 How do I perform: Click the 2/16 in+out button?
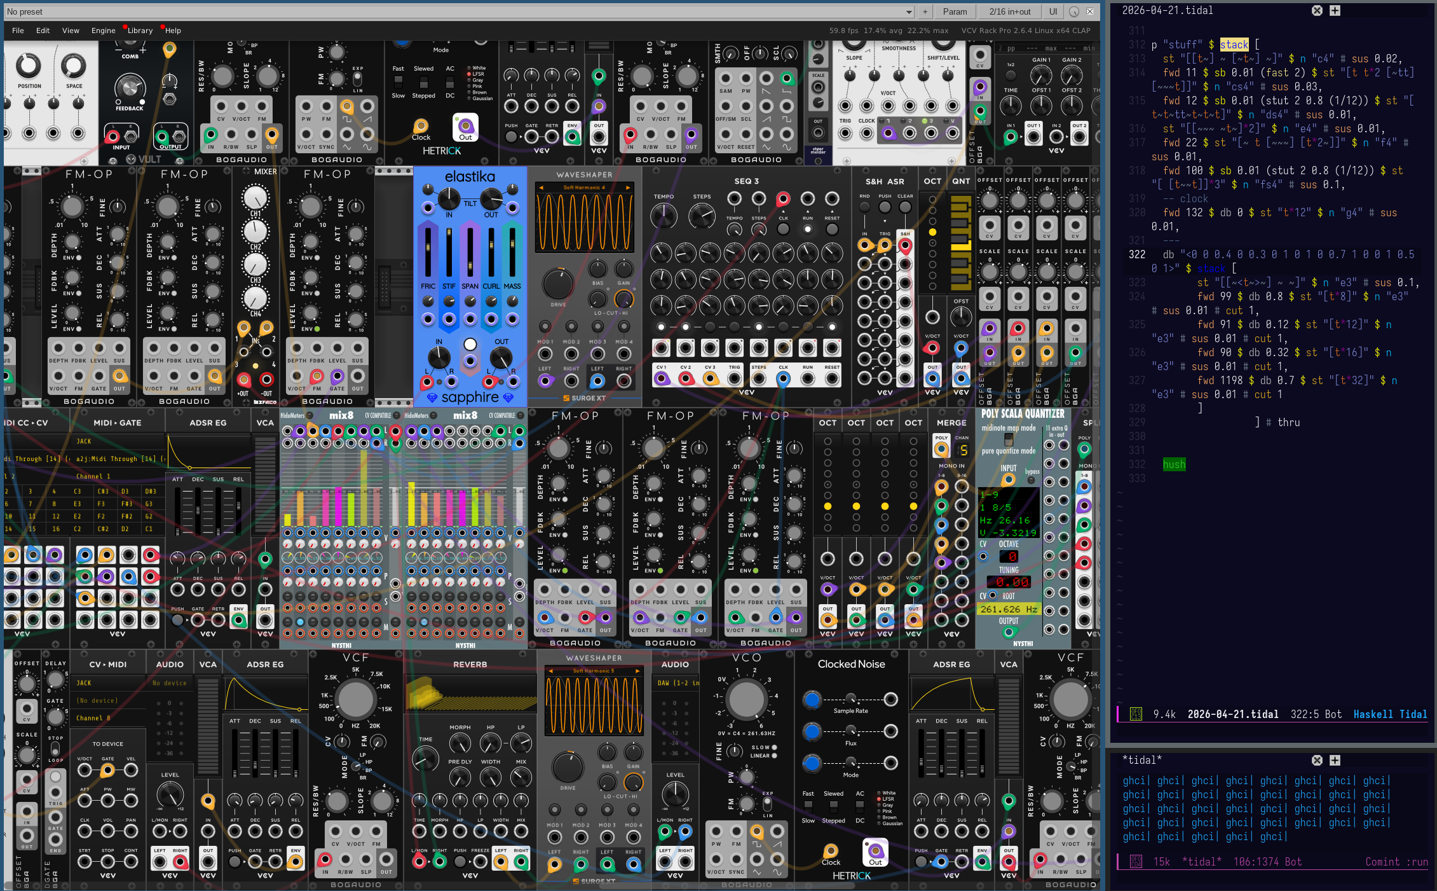(x=1009, y=11)
